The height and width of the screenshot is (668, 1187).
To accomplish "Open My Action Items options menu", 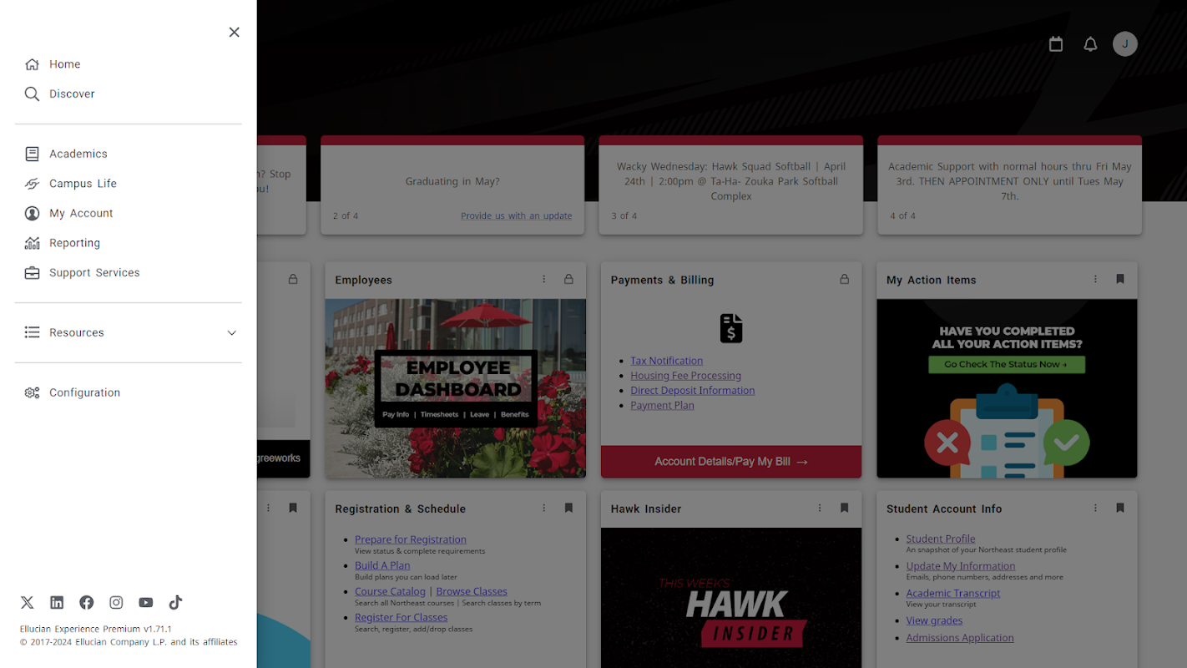I will point(1095,279).
